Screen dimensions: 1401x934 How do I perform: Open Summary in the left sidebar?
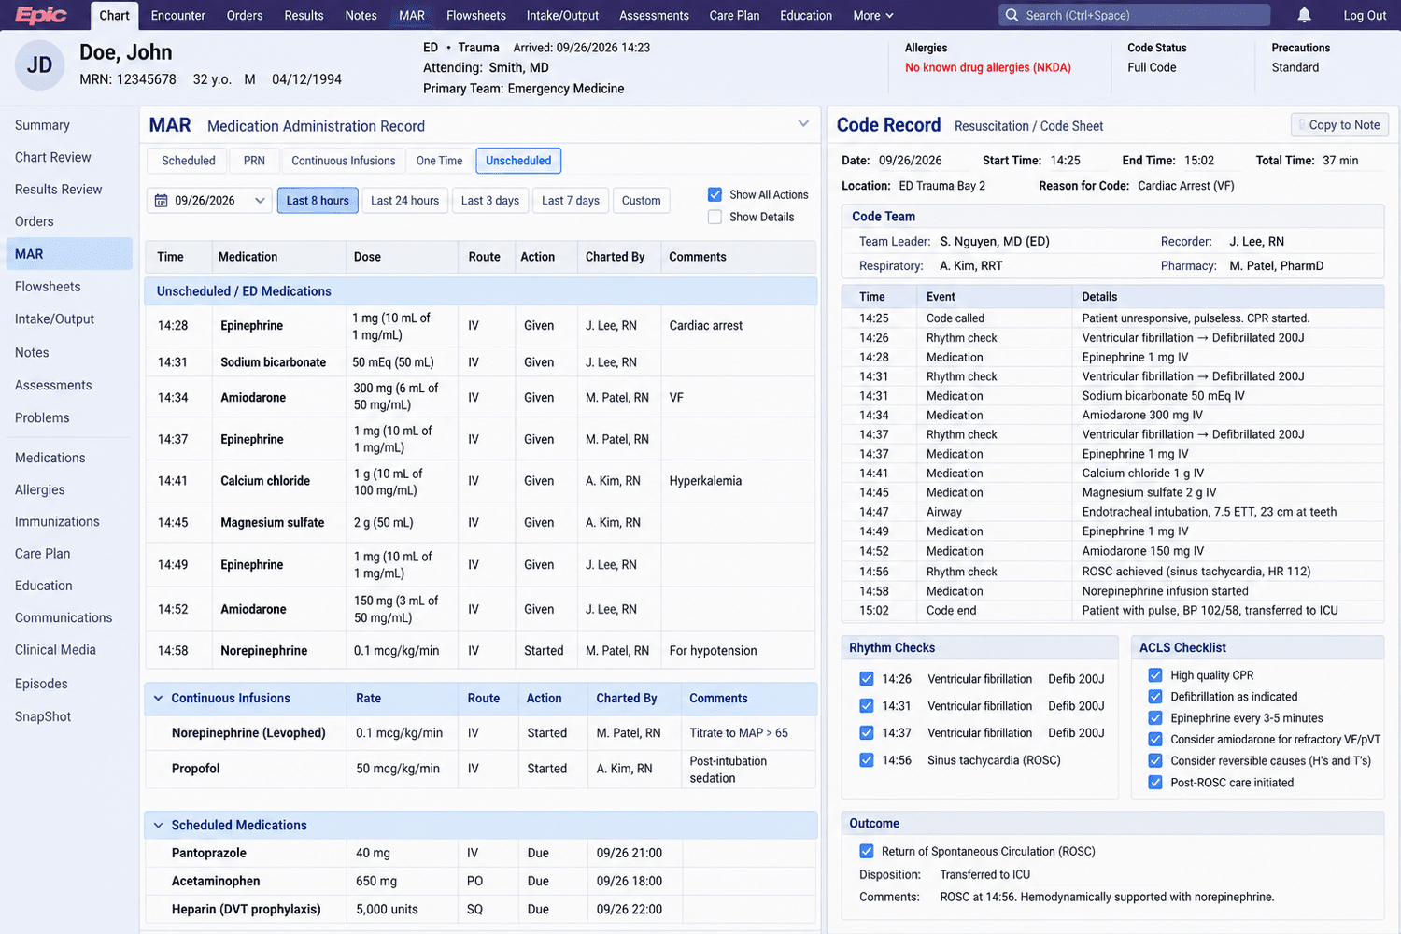pyautogui.click(x=42, y=125)
